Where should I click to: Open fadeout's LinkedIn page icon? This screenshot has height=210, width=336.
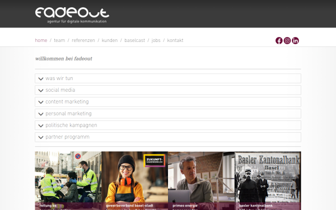coord(295,40)
